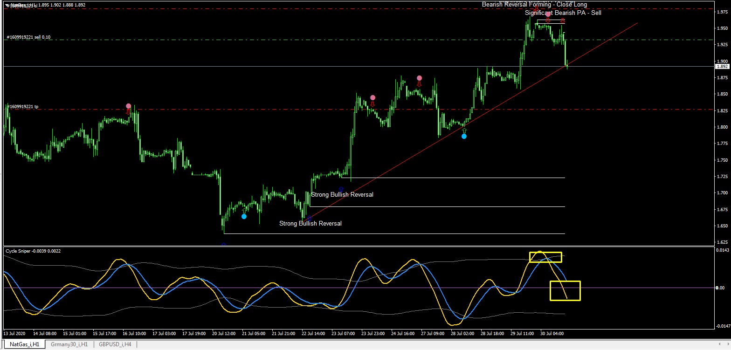Viewport: 731px width, 350px height.
Task: Select the blue buy dot near 21 Jul 05:00
Action: click(x=244, y=217)
